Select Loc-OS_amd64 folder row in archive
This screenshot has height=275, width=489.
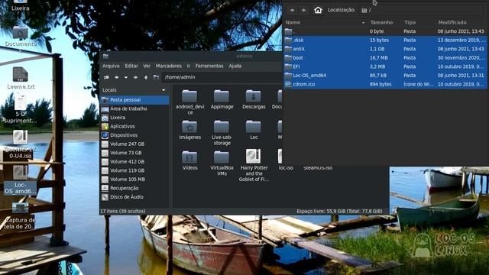(385, 76)
